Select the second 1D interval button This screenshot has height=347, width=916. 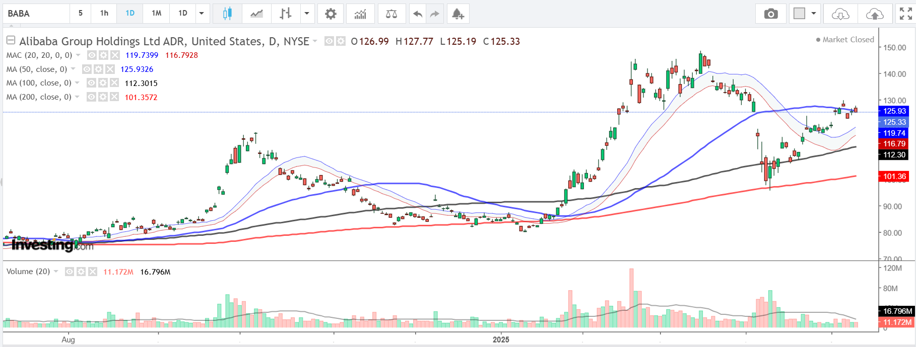183,14
